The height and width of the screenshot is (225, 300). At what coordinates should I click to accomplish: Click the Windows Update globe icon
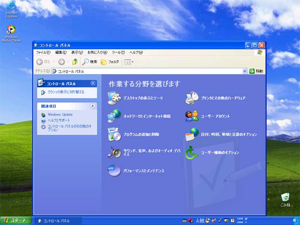pyautogui.click(x=44, y=115)
